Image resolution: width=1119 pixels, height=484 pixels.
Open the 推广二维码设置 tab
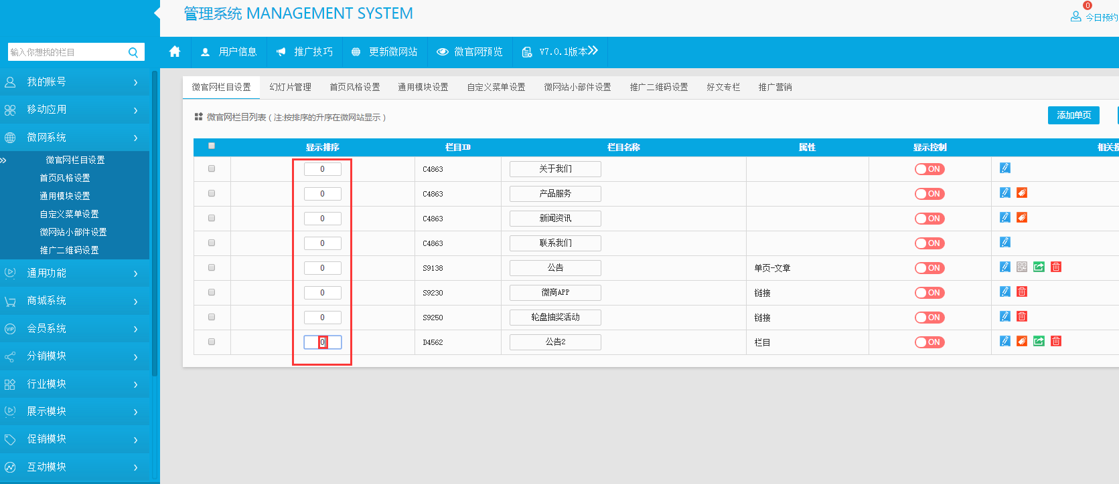[x=658, y=87]
